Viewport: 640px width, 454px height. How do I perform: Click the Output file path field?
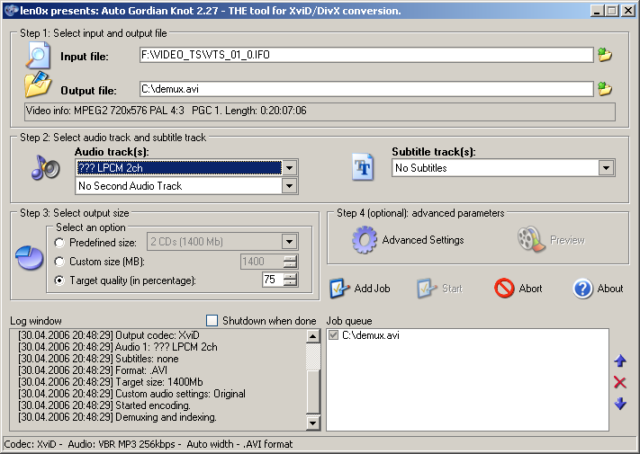(x=366, y=89)
